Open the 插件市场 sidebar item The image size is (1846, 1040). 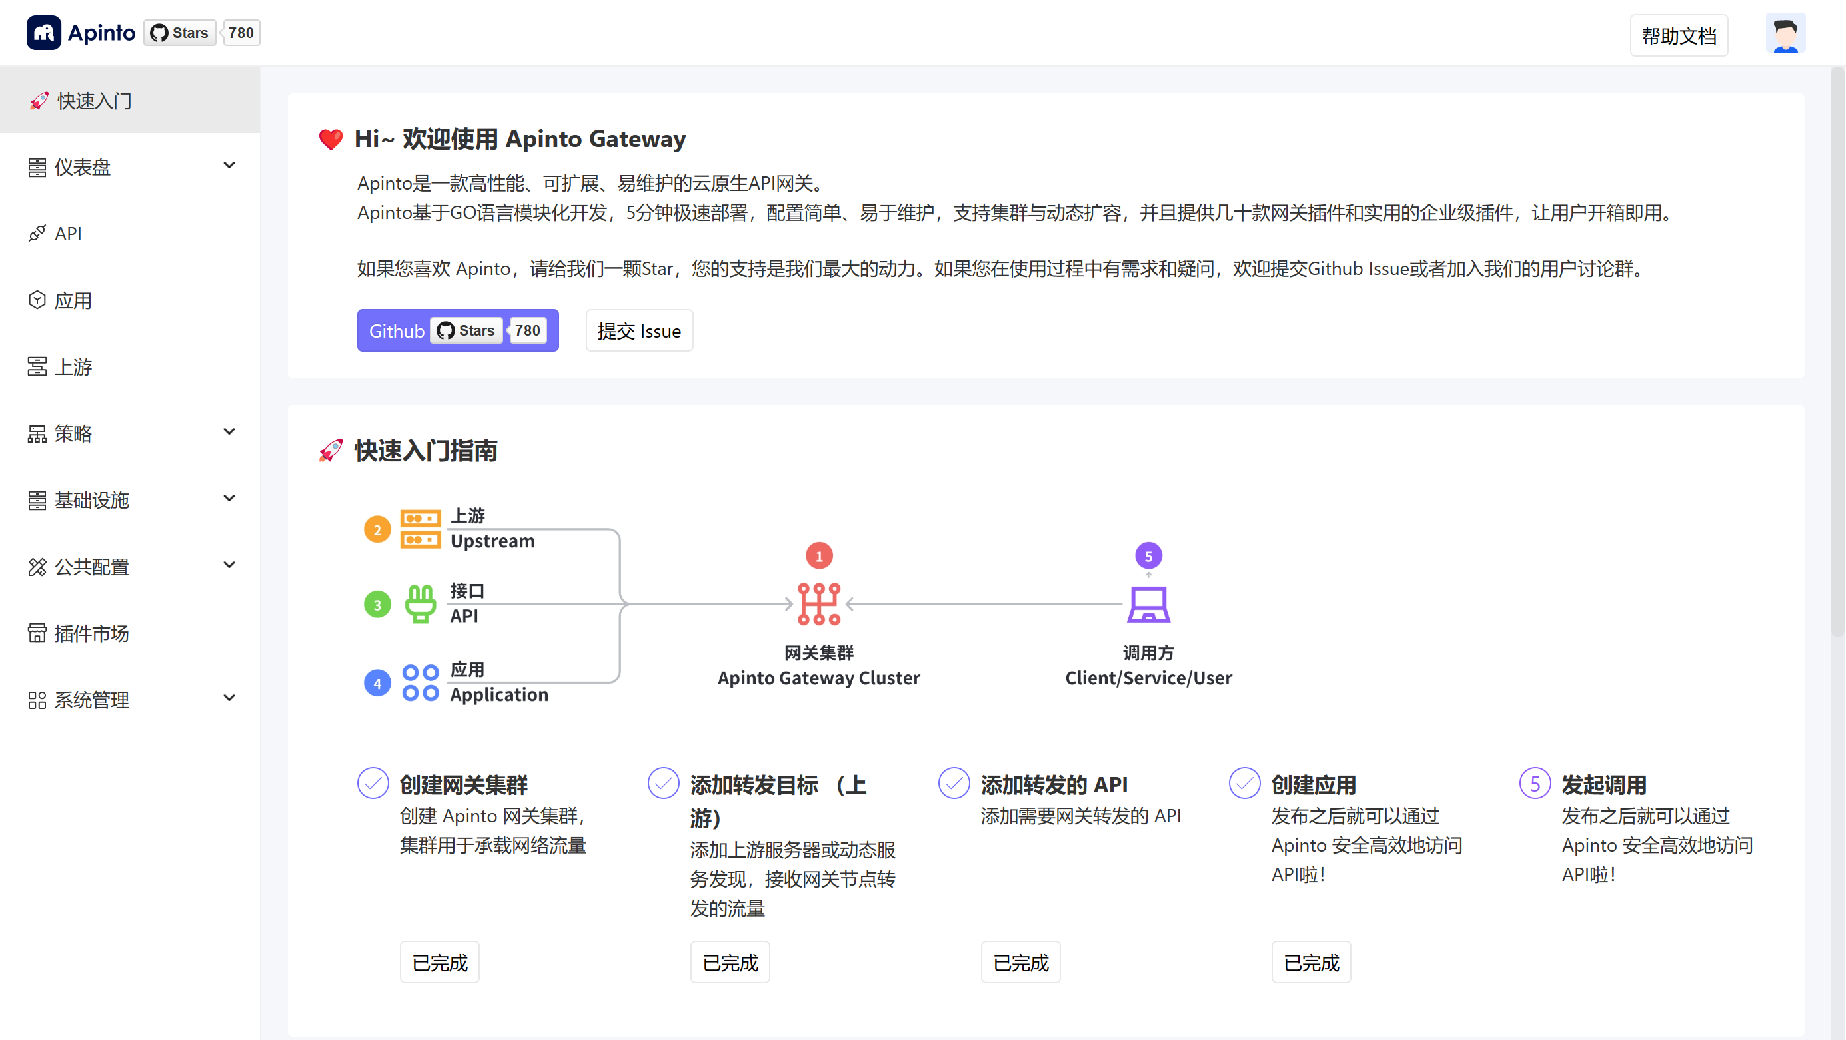click(130, 633)
